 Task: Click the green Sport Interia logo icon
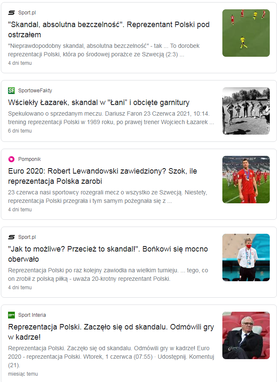point(11,315)
